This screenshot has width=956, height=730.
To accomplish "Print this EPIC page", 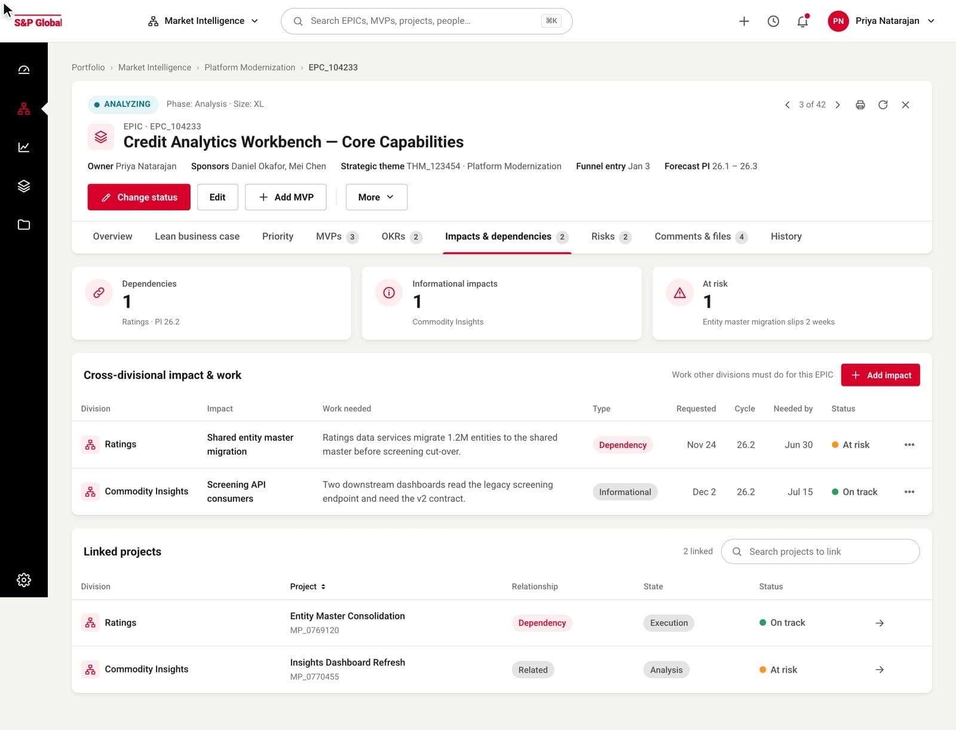I will pos(860,105).
